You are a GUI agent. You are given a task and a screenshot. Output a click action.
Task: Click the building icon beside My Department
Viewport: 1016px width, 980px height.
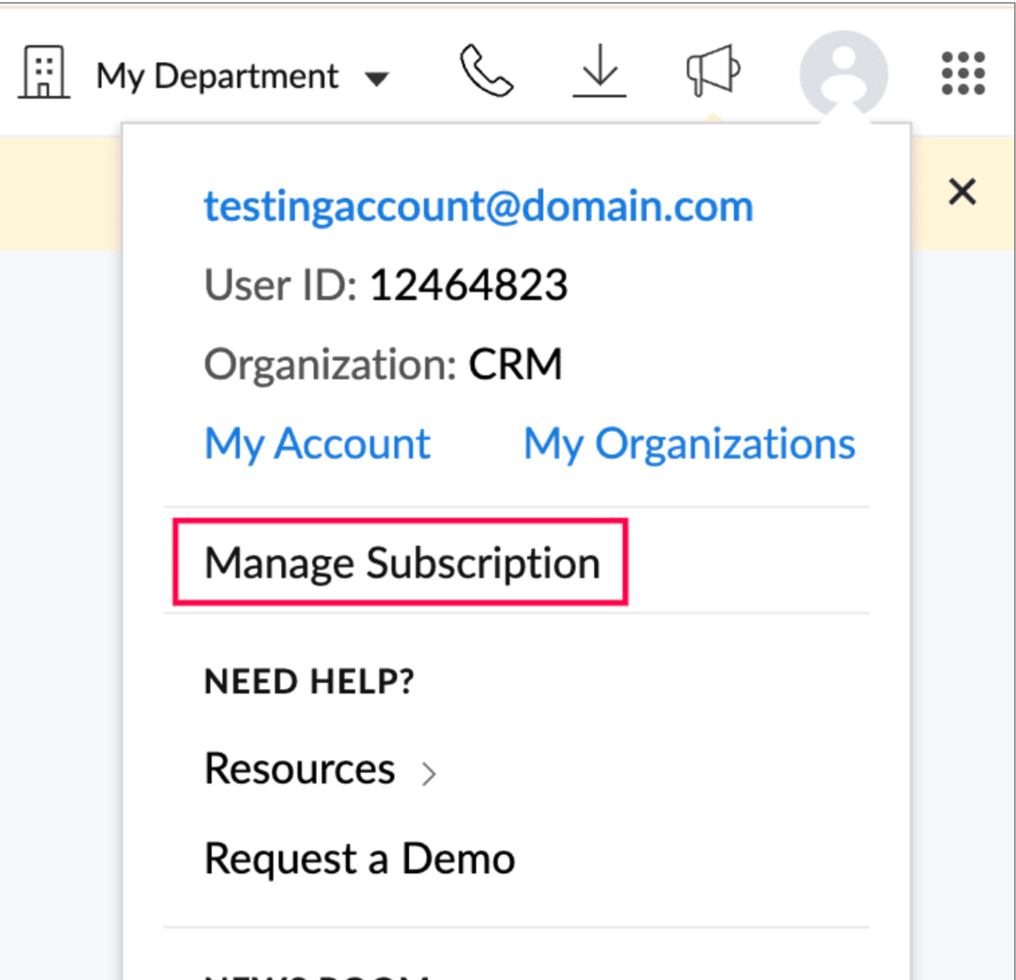44,72
